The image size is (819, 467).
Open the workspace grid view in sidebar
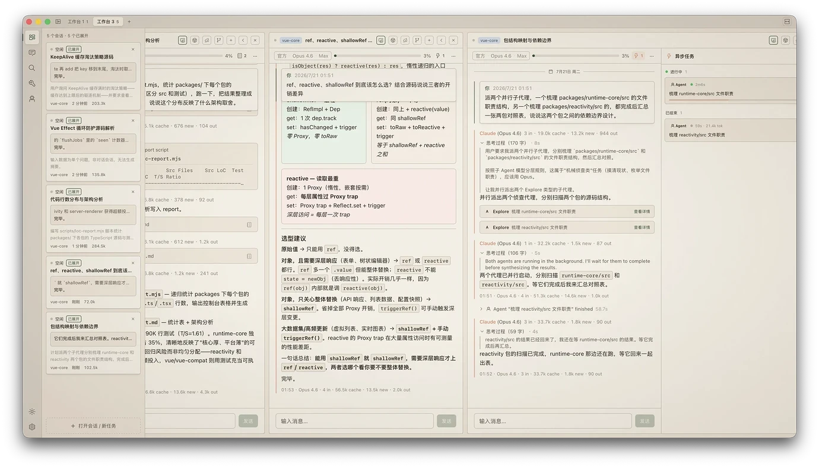[x=32, y=37]
